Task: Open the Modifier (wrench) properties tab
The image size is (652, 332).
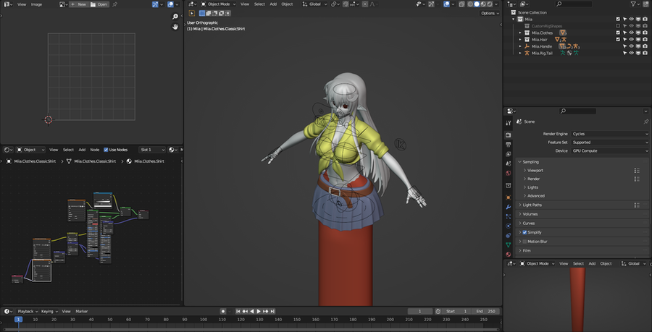Action: 509,206
